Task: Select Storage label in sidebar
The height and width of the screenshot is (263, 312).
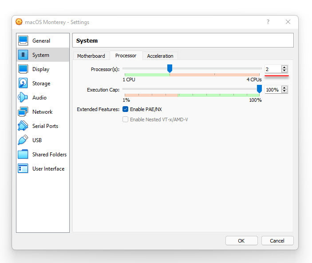Action: tap(41, 84)
